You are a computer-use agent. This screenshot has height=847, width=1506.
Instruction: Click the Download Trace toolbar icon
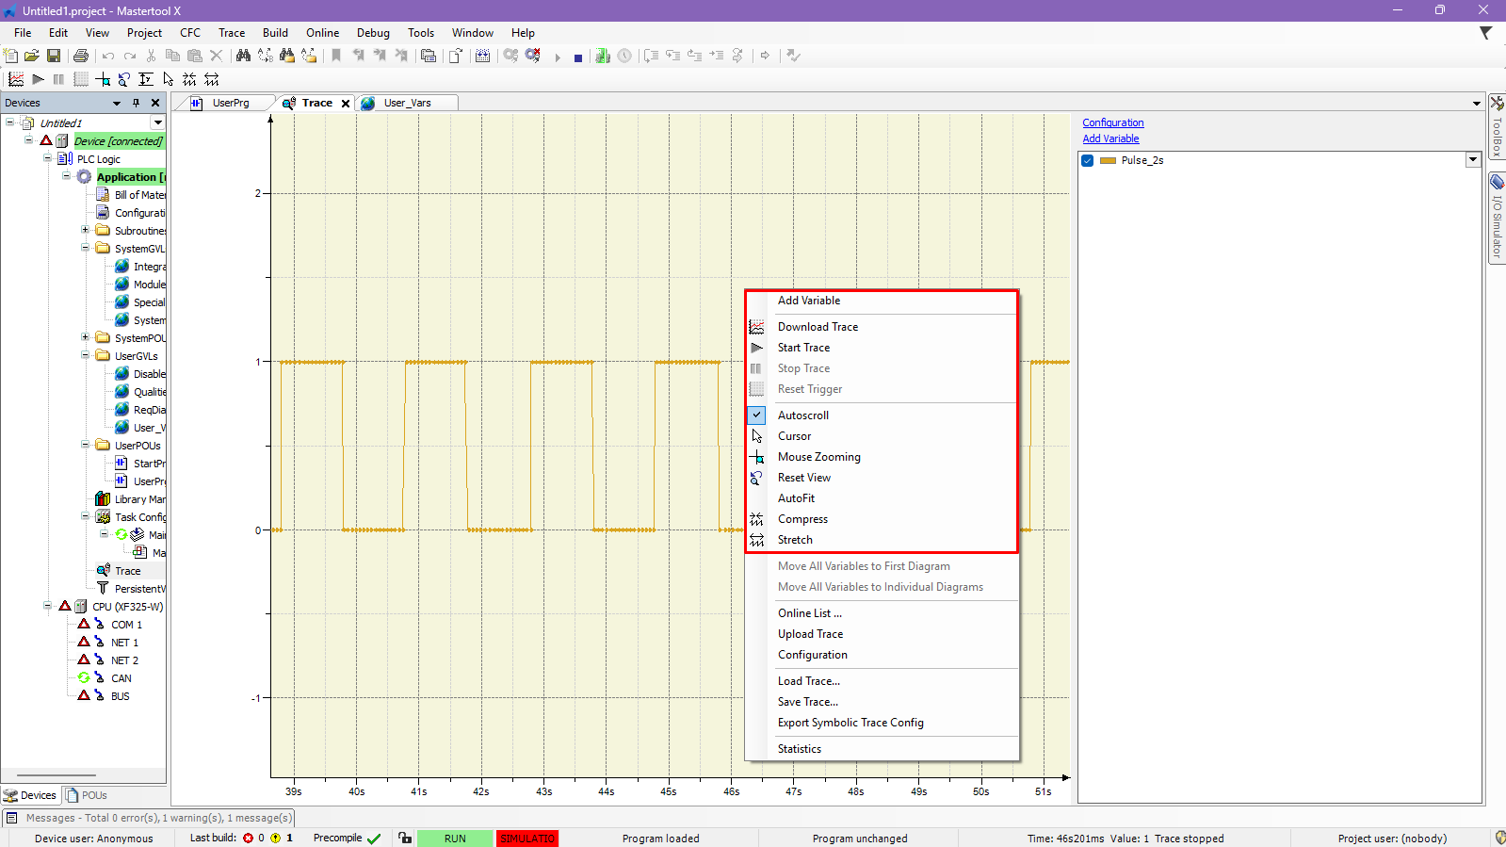tap(16, 79)
